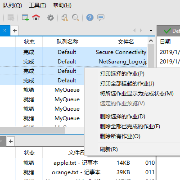Viewport: 180px width, 180px height.
Task: Click the speech bubble feedback icon
Action: (x=101, y=18)
